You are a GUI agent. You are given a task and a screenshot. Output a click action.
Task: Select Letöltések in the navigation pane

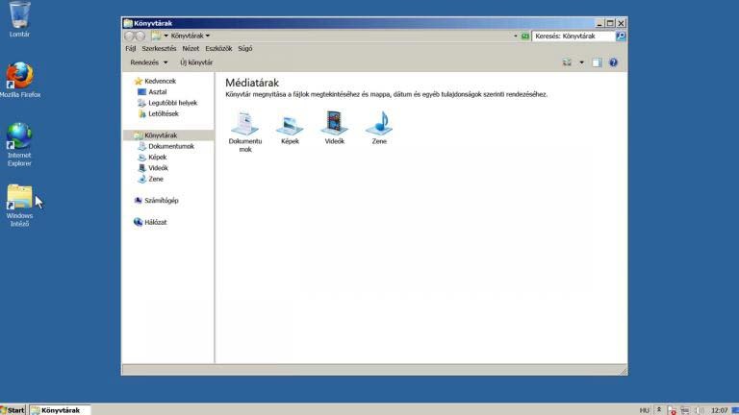[163, 113]
